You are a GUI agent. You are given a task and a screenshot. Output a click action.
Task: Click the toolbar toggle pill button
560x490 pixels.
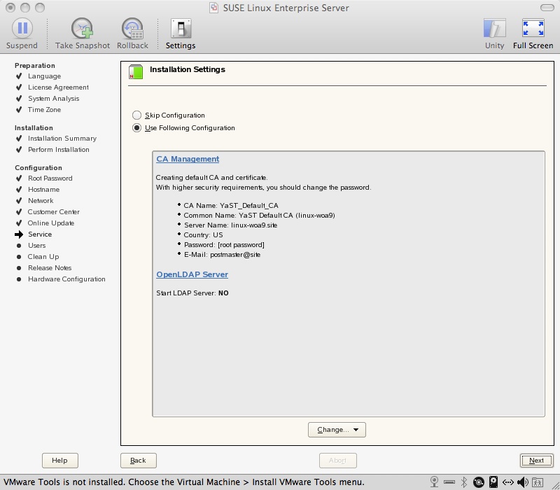[547, 8]
